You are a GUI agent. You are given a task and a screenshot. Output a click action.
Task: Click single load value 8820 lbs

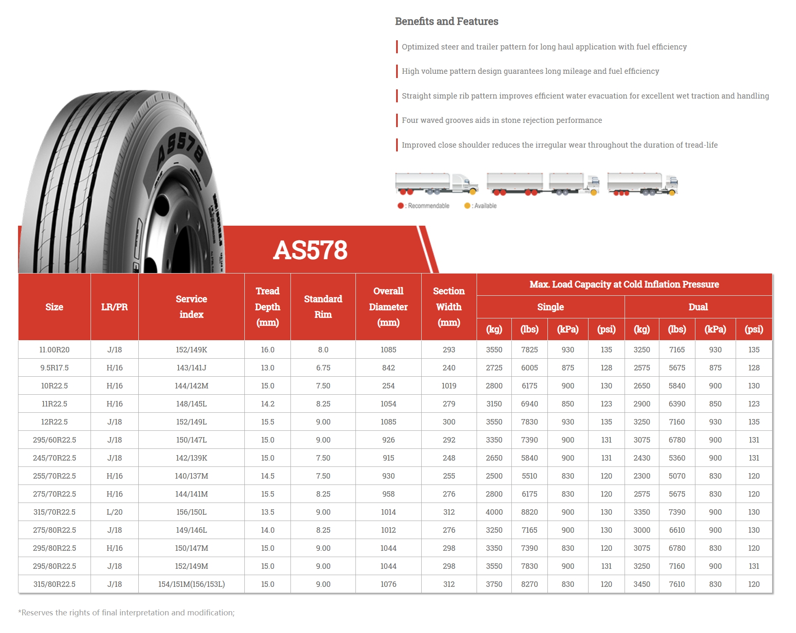point(529,512)
